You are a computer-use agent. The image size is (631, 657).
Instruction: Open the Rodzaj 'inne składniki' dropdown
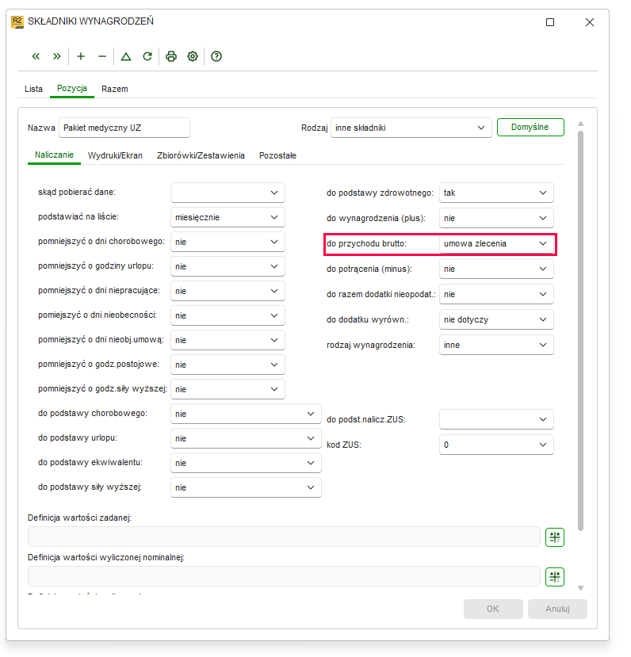[411, 128]
